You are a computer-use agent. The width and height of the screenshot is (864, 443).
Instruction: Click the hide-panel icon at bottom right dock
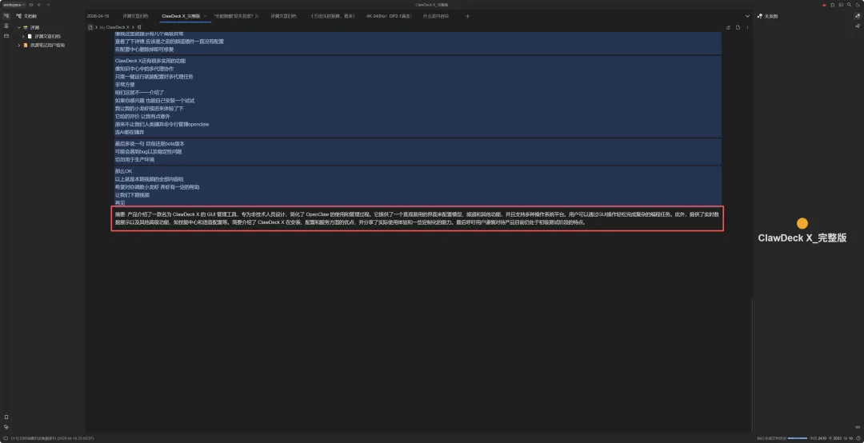coord(858,427)
